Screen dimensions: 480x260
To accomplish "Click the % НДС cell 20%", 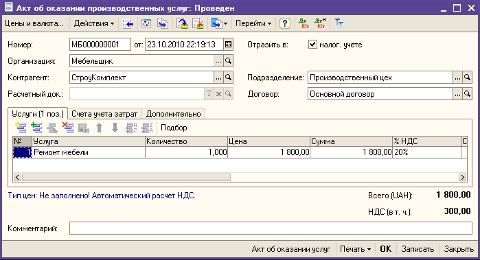I will (426, 152).
